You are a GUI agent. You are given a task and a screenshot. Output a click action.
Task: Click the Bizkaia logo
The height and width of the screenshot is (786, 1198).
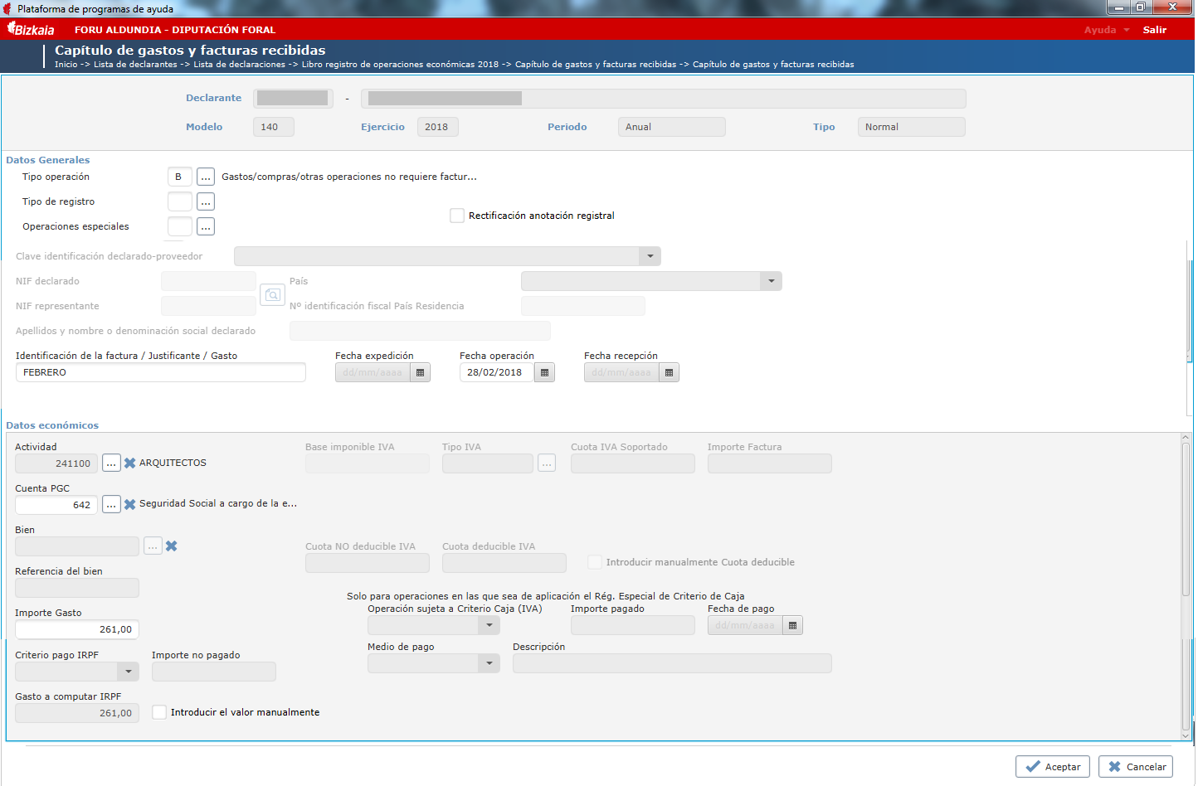point(31,29)
